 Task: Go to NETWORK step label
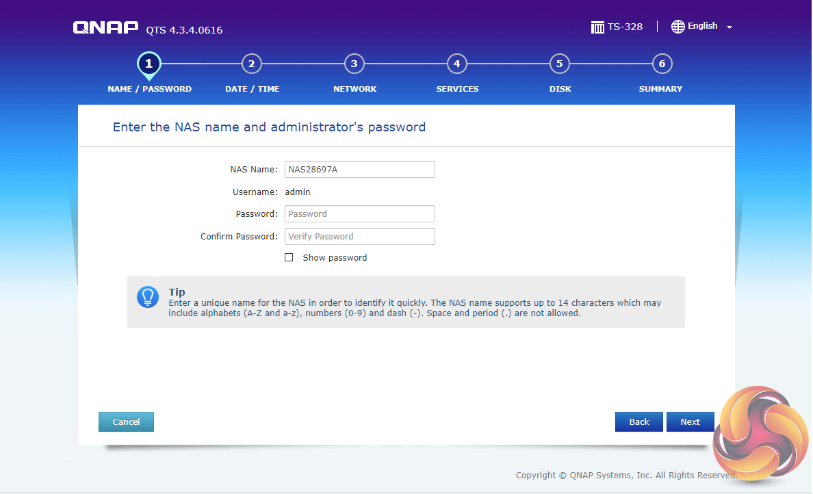click(354, 89)
